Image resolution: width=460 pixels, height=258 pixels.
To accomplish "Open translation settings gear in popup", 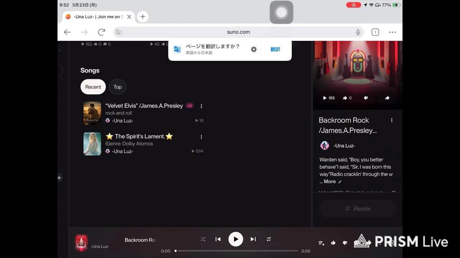I will click(254, 49).
